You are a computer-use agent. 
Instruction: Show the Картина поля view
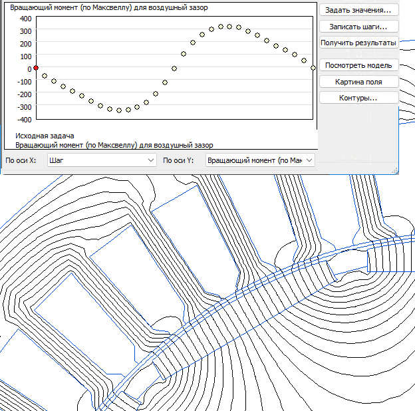click(358, 82)
